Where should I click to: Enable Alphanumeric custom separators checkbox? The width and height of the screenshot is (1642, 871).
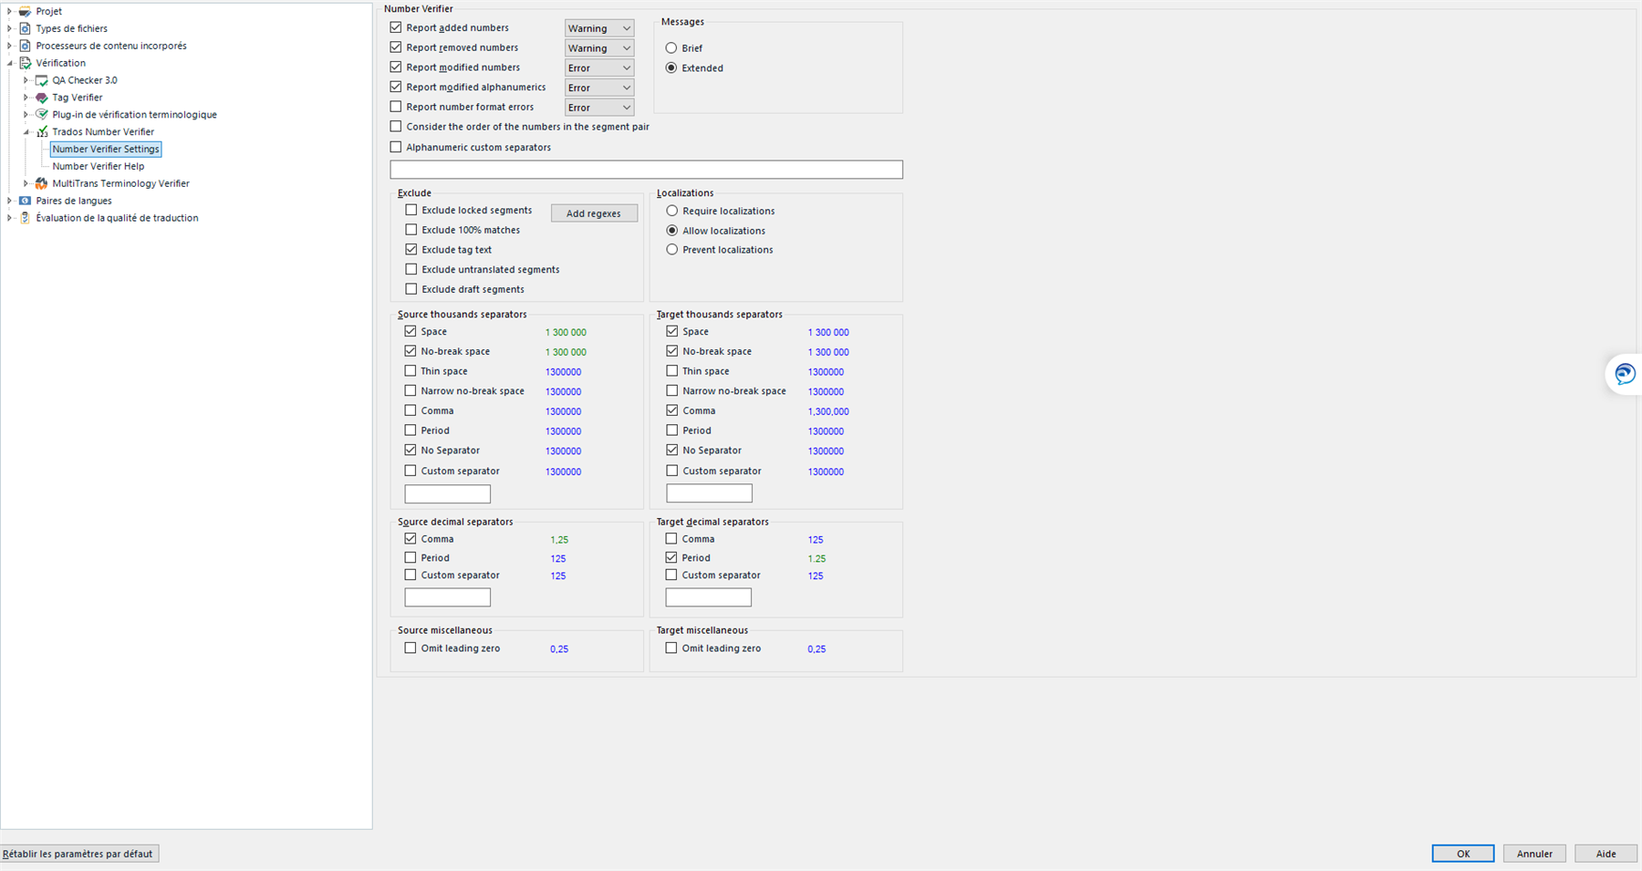point(396,147)
